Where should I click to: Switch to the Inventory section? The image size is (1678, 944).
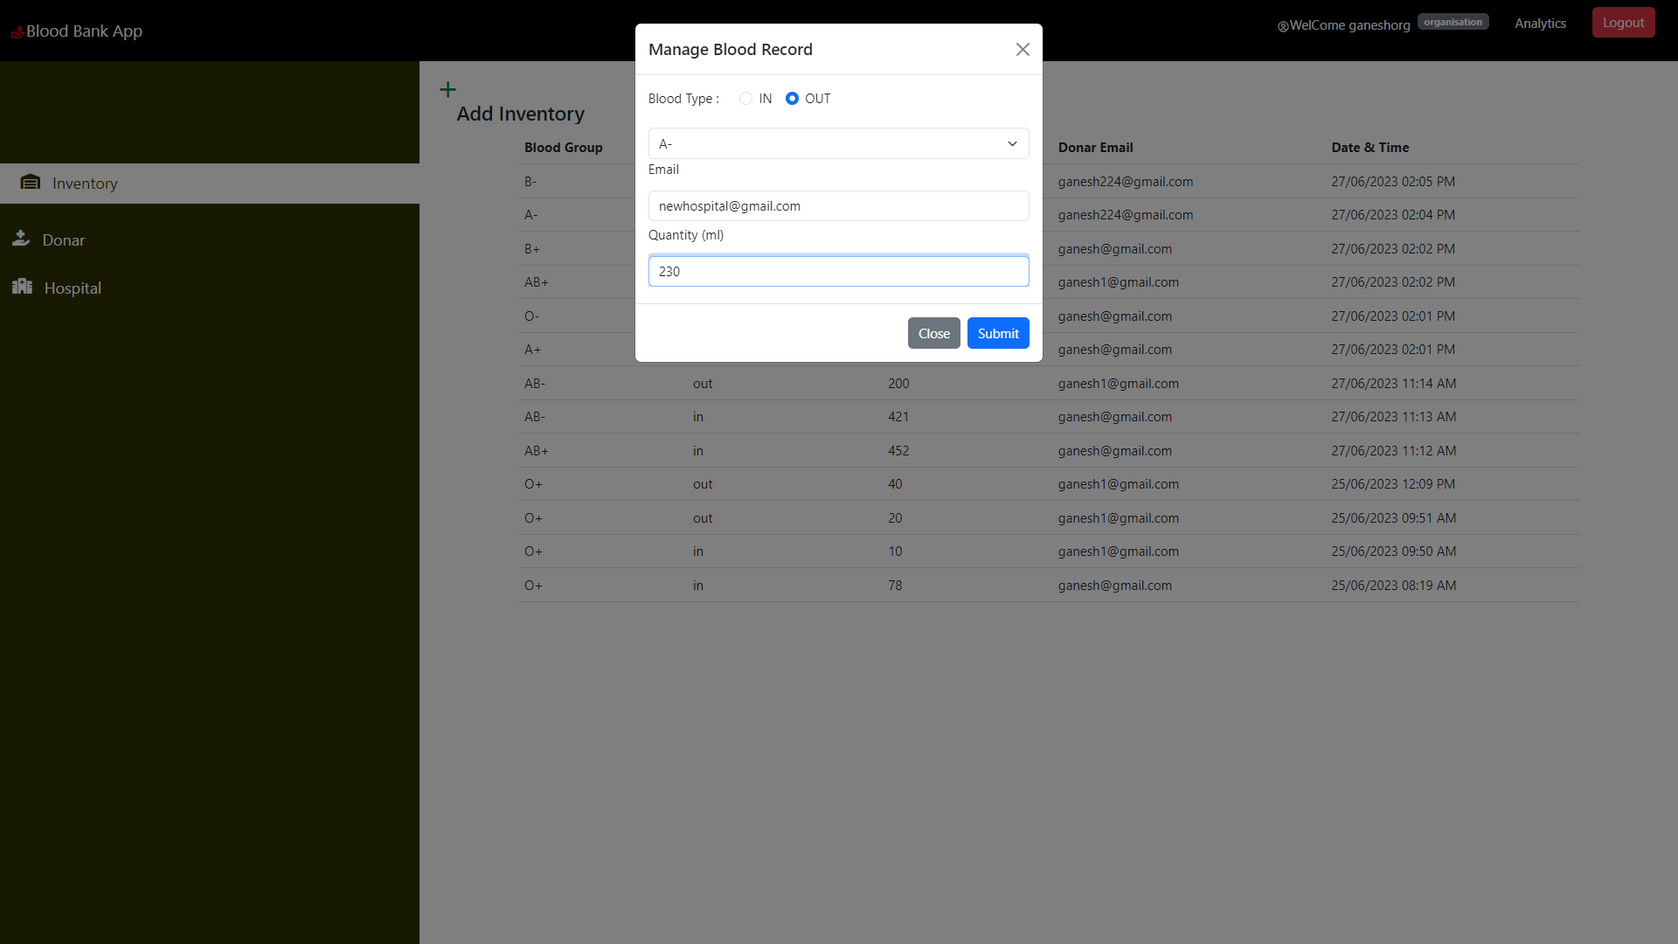(84, 184)
